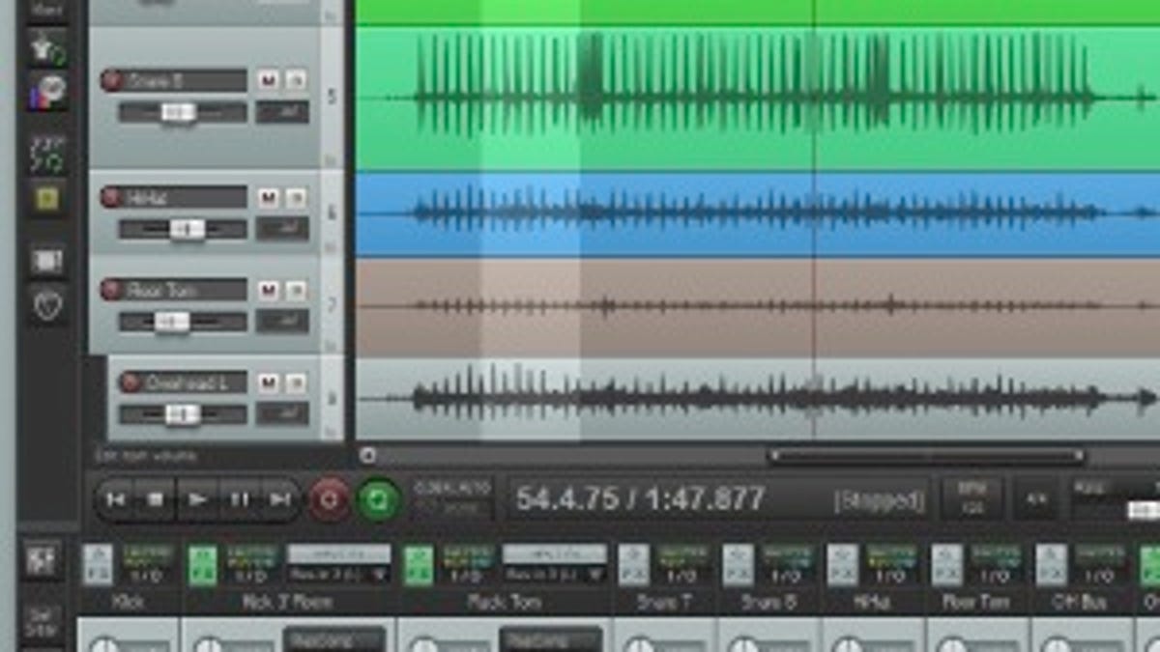The image size is (1160, 652).
Task: Select the Floor Tom track name field
Action: 187,290
